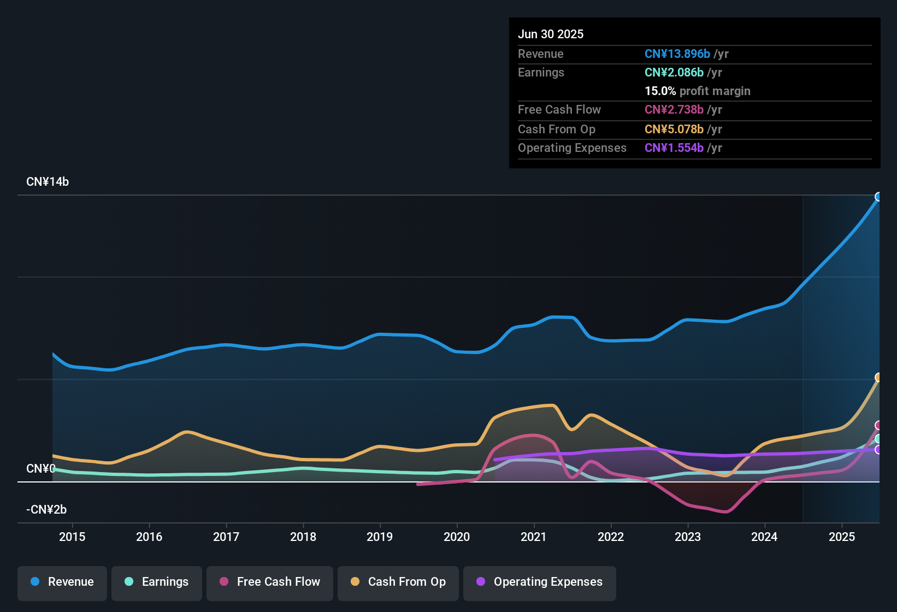Click the CN¥14b axis label
Screen dimensions: 897x612
click(48, 181)
